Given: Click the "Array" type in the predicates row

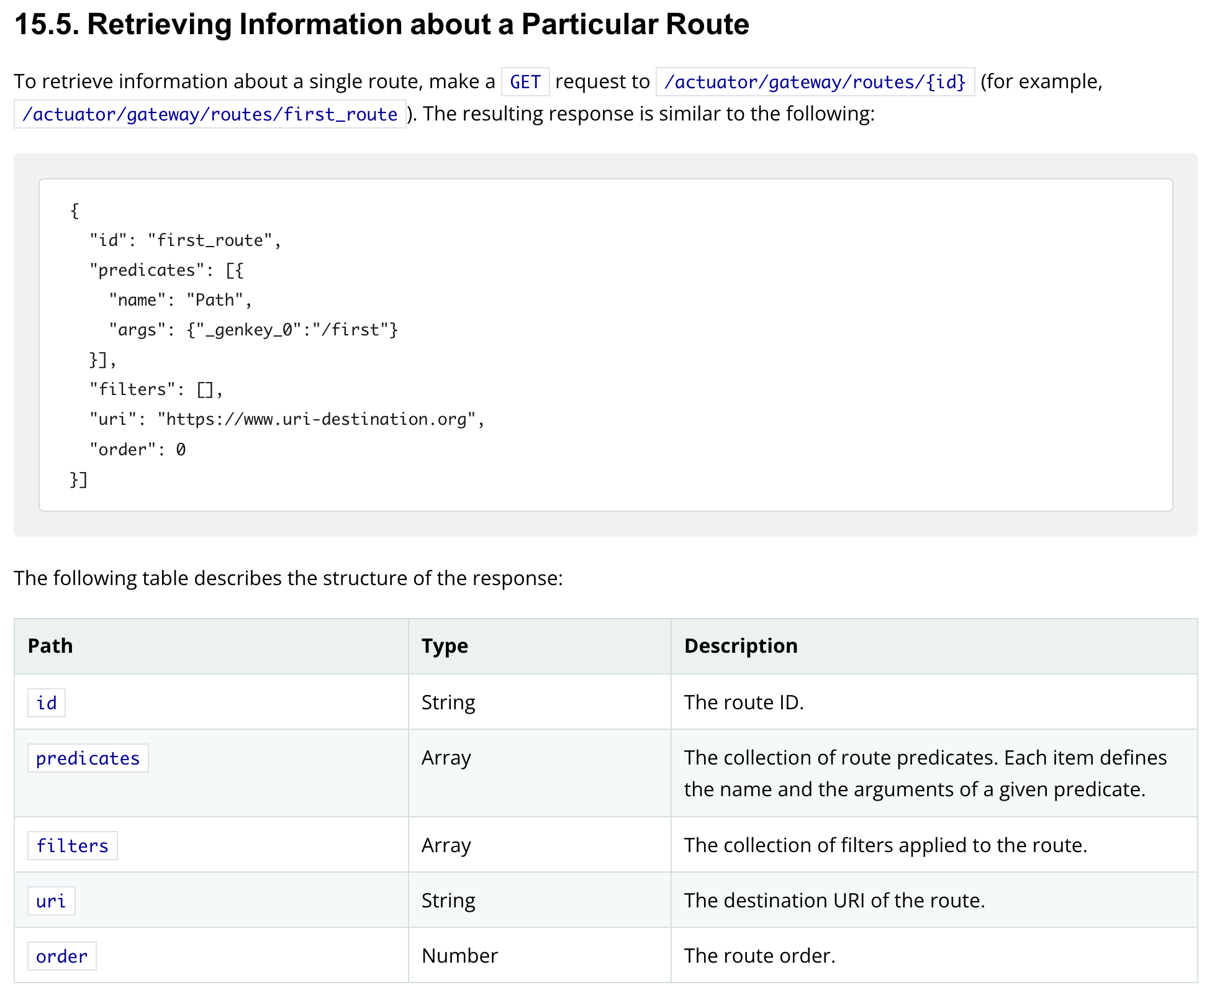Looking at the screenshot, I should tap(446, 758).
